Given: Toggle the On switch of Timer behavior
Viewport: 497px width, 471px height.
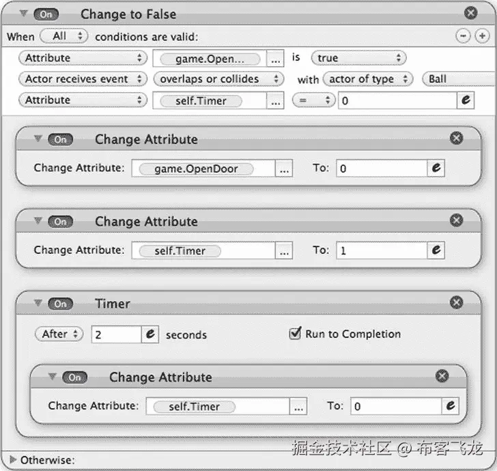Looking at the screenshot, I should (x=60, y=304).
